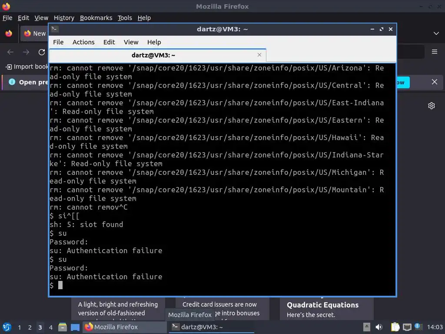Image resolution: width=445 pixels, height=334 pixels.
Task: Switch to workspace 2
Action: (x=30, y=327)
